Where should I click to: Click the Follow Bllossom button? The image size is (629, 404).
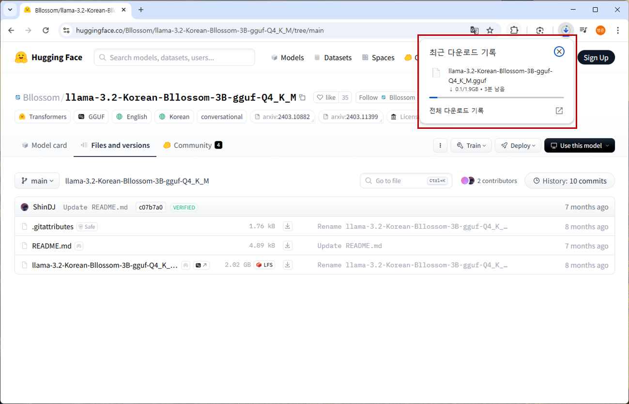[x=387, y=97]
